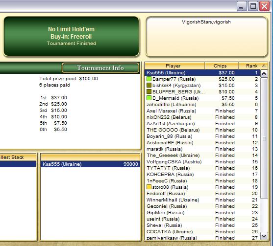Click the green square beside Bamper77
Viewport: 273px width, 246px height.
point(149,79)
